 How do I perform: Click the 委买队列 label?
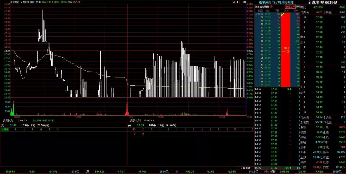[x=135, y=120]
